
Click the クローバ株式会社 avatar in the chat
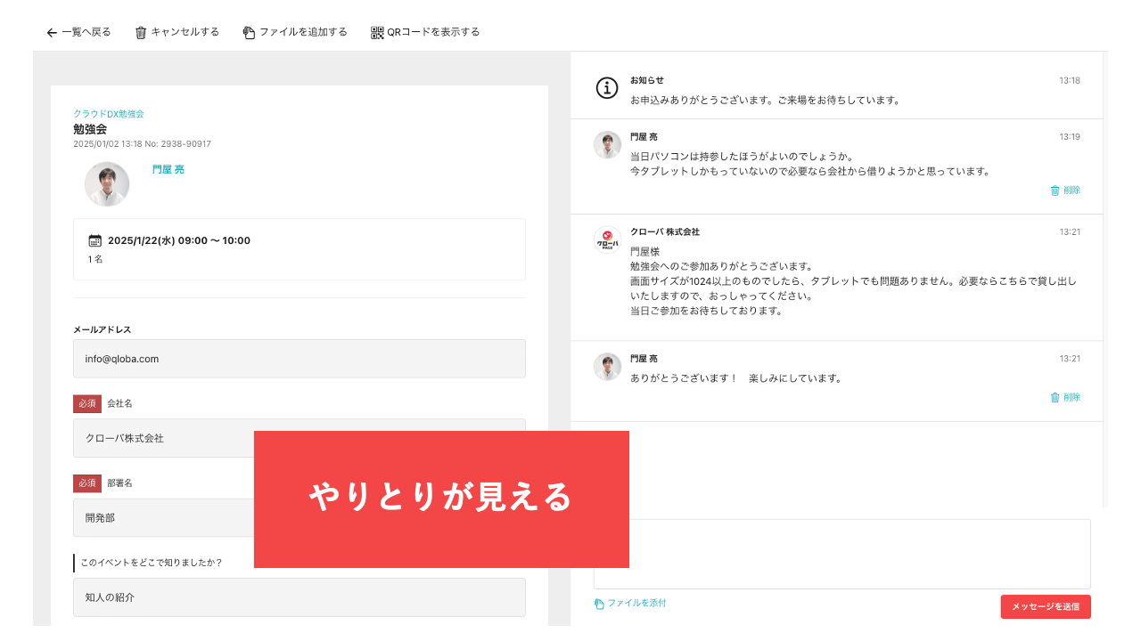tap(607, 239)
